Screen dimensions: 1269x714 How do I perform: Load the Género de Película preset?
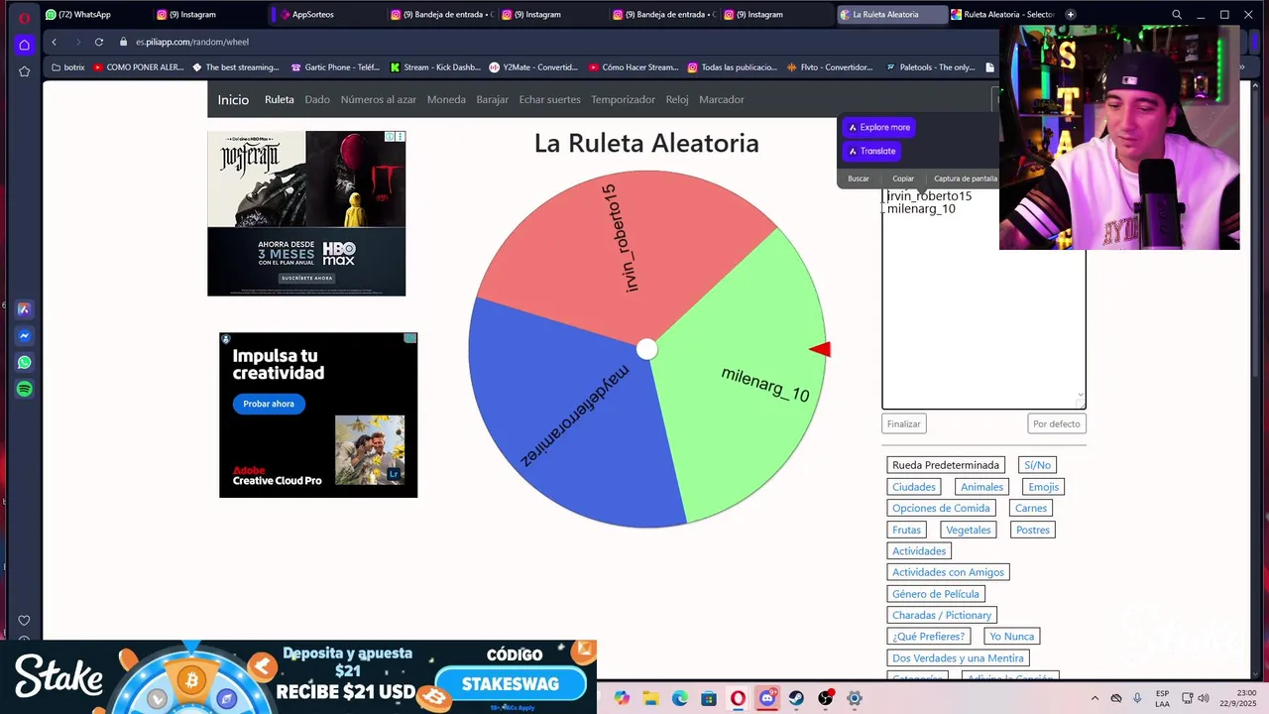pos(936,594)
